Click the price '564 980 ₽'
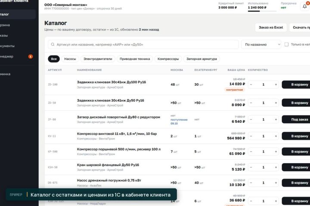This screenshot has height=206, width=310. click(236, 138)
